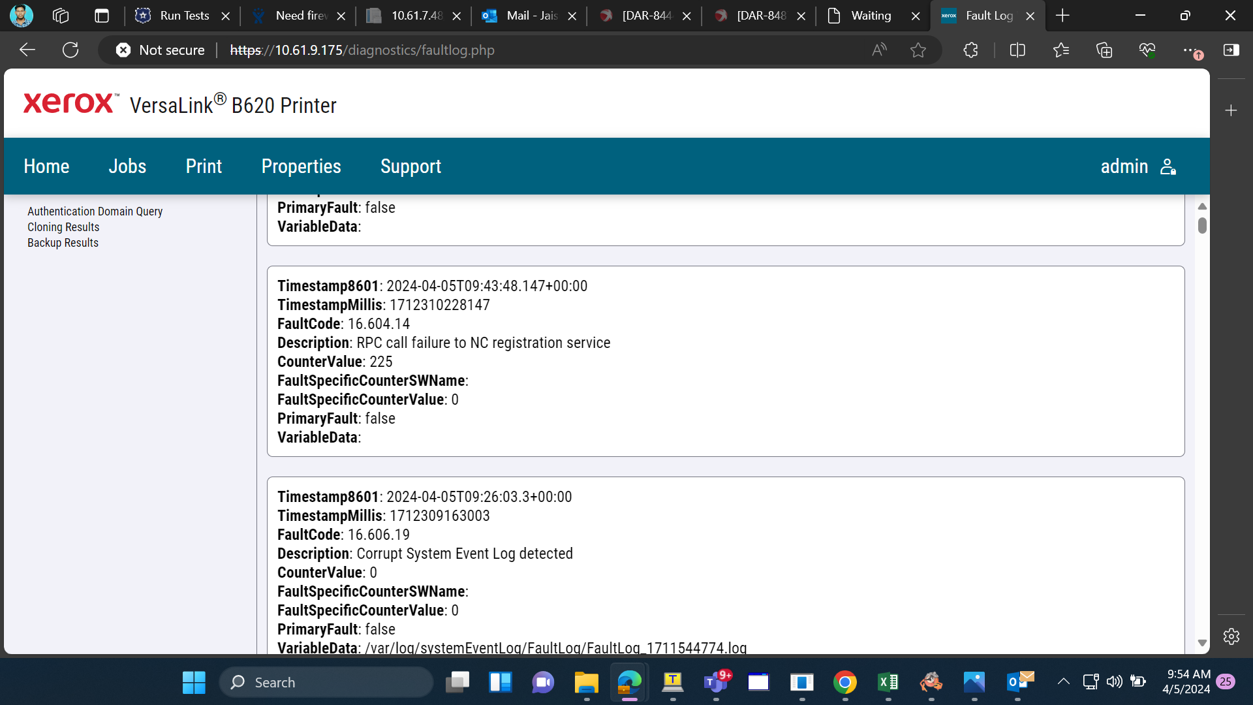Open Cloning Results link
Image resolution: width=1253 pixels, height=705 pixels.
tap(63, 227)
